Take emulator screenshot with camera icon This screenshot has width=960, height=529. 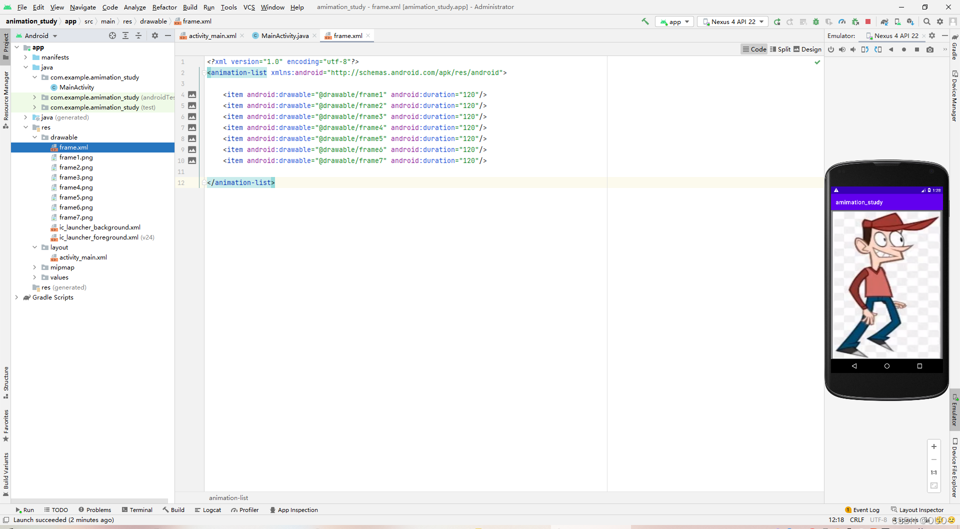(x=930, y=49)
